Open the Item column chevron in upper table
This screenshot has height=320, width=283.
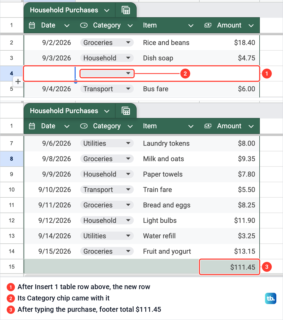coord(191,25)
